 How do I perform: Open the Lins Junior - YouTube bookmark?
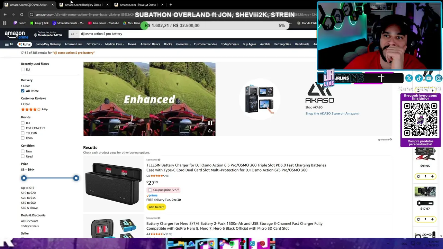tap(103, 23)
